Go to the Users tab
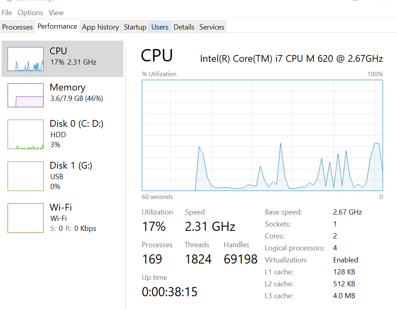This screenshot has width=397, height=309. coord(160,27)
